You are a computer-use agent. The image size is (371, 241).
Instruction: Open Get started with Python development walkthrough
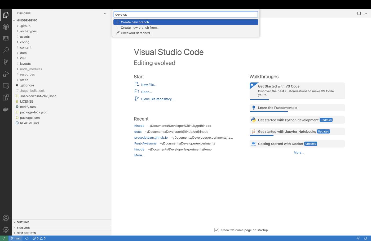click(x=297, y=120)
